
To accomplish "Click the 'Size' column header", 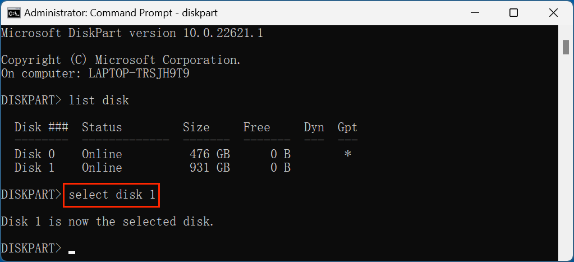I will [x=196, y=127].
